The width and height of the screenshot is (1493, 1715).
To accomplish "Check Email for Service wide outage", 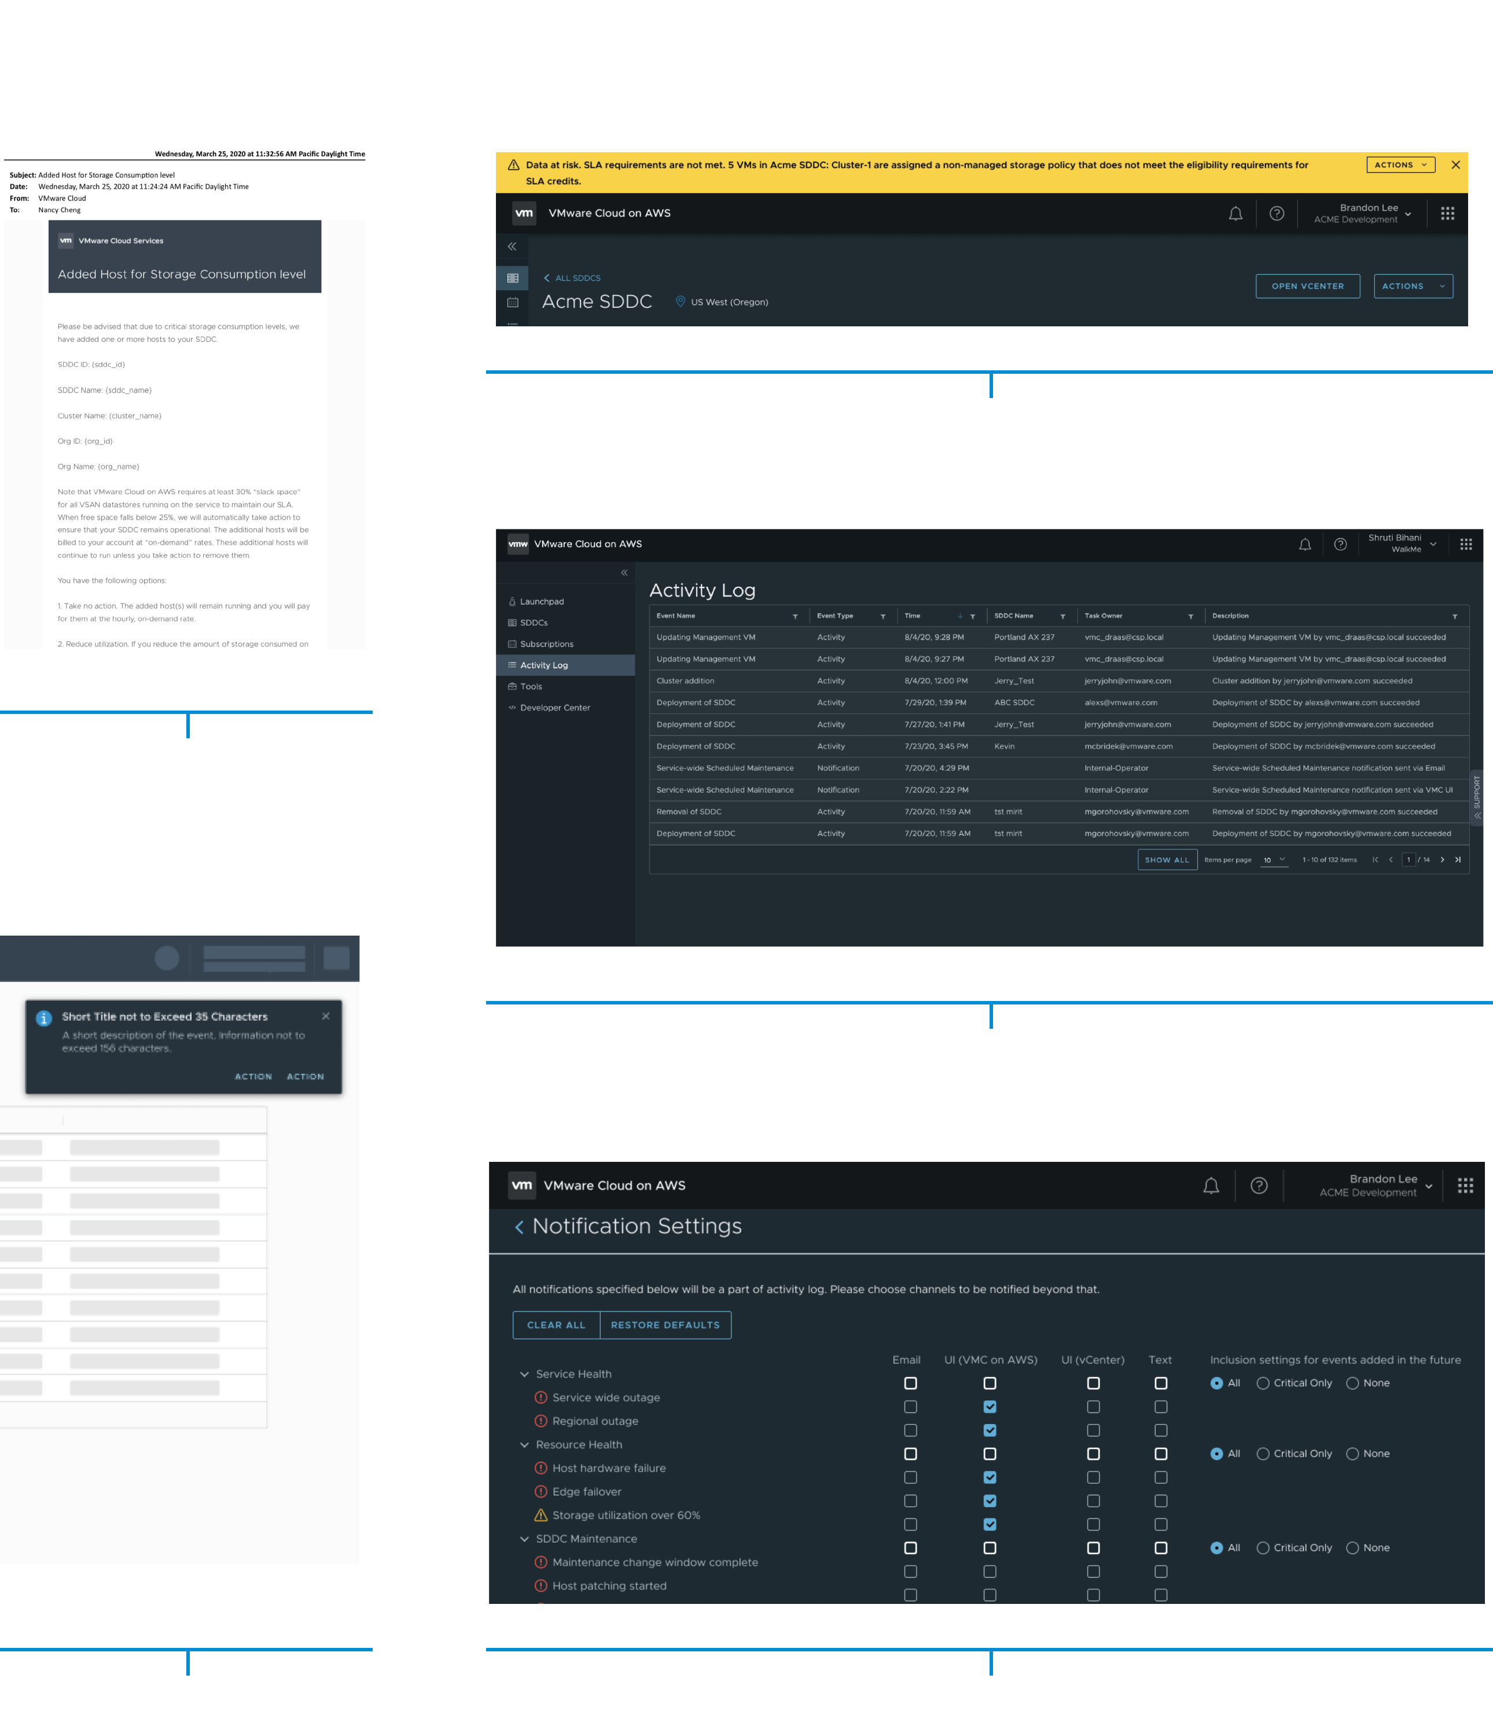I will point(911,1408).
